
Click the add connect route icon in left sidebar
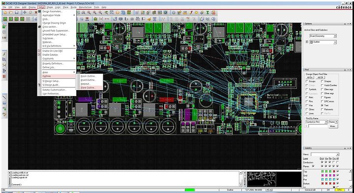click(x=4, y=54)
